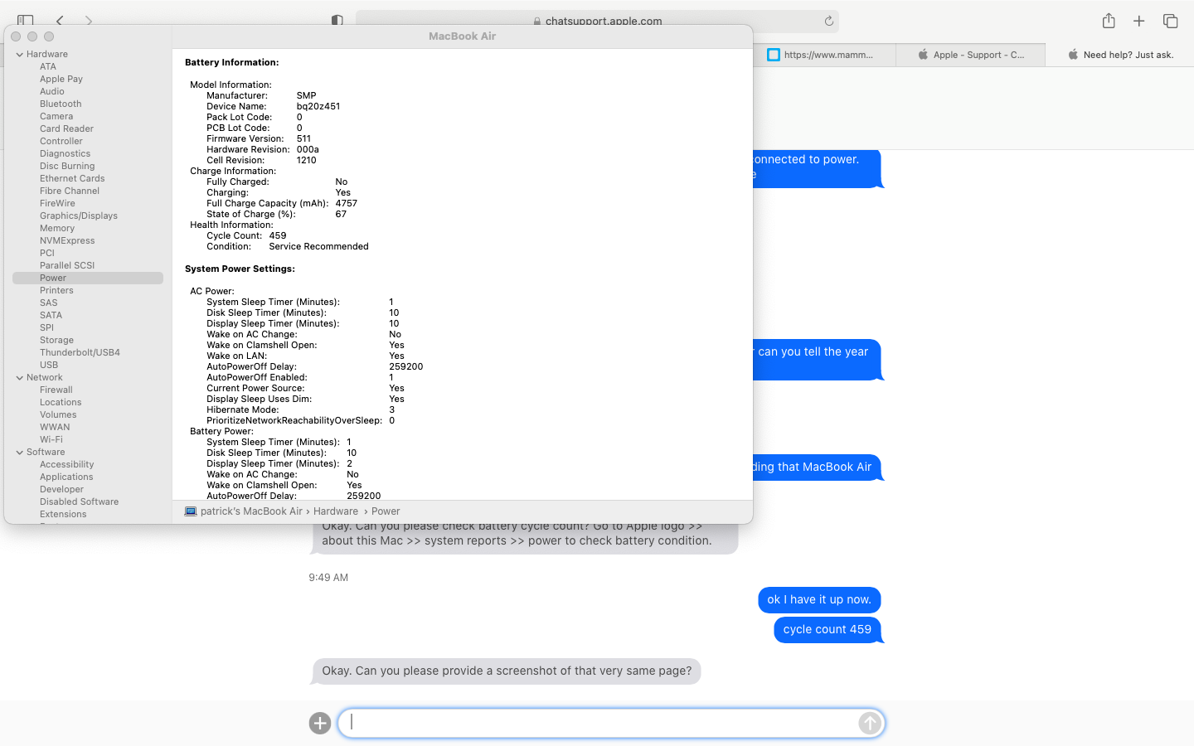This screenshot has height=746, width=1194.
Task: Select Printers in the sidebar
Action: click(56, 291)
